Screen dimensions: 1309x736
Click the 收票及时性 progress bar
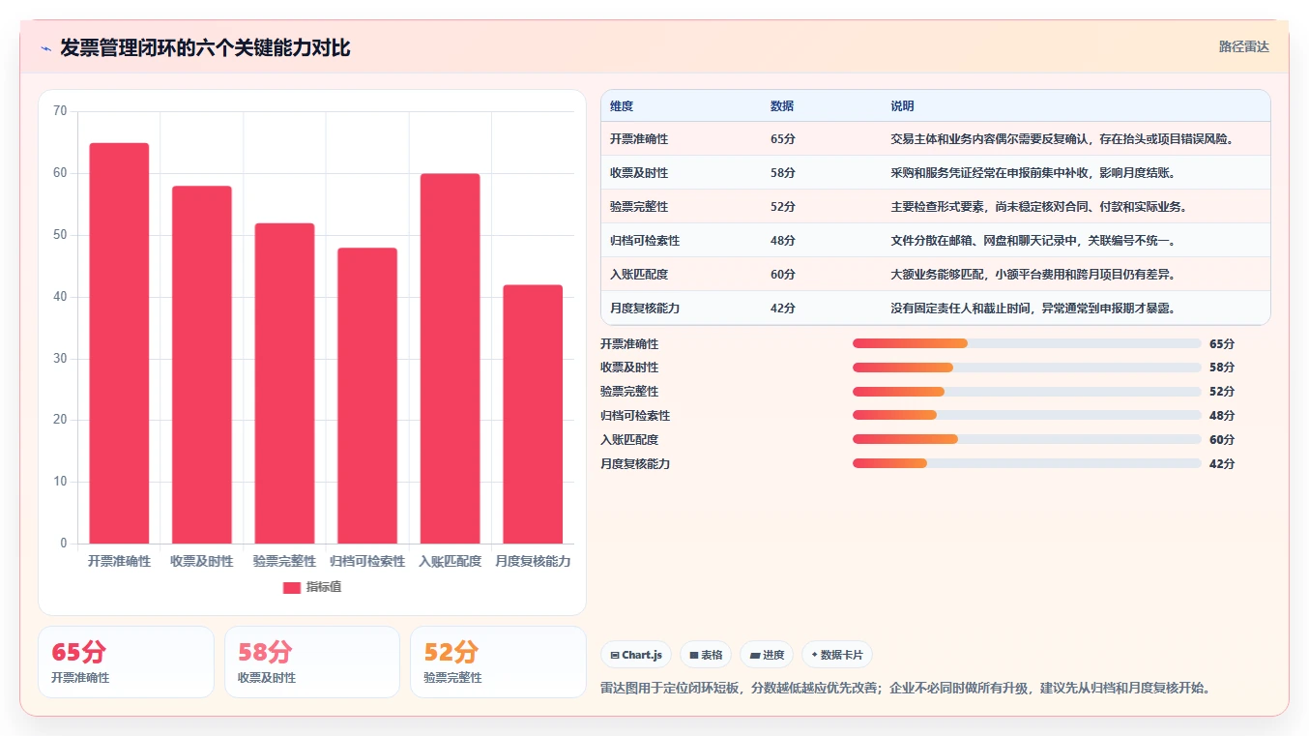tap(1027, 368)
